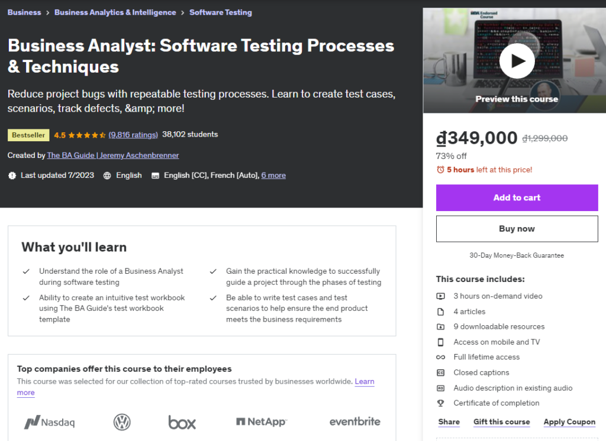Click the clock icon beside Last updated
The height and width of the screenshot is (441, 606).
coord(12,175)
